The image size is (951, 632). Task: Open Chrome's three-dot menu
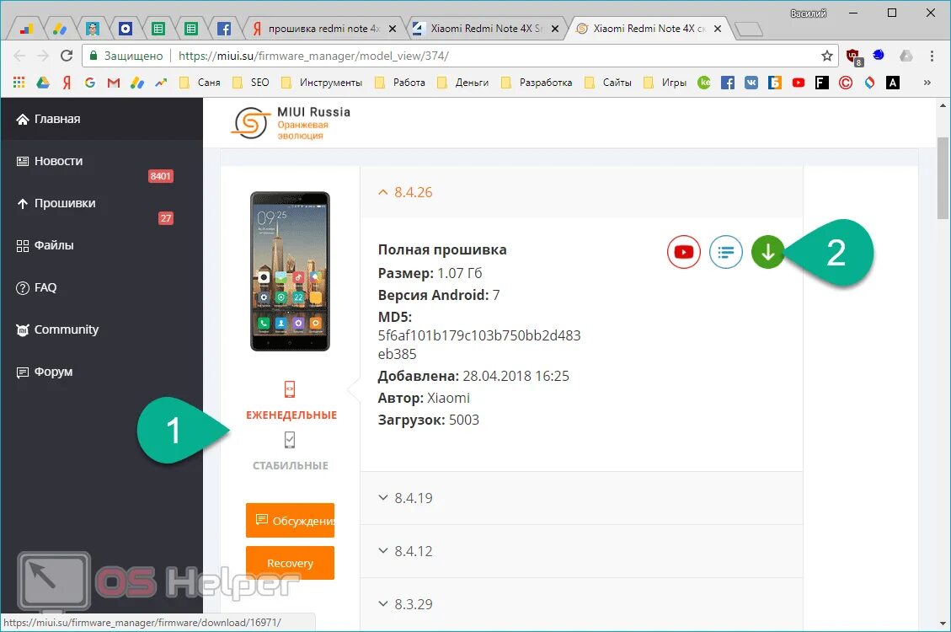932,56
